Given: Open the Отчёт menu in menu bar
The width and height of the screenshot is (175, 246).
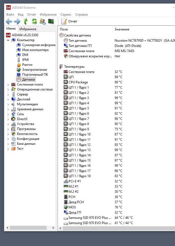Looking at the screenshot, I should [x=32, y=15].
